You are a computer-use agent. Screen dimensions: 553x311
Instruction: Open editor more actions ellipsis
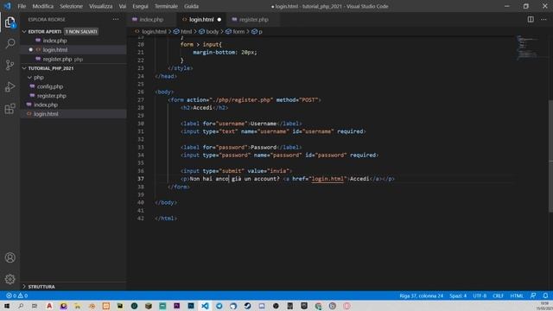click(543, 19)
